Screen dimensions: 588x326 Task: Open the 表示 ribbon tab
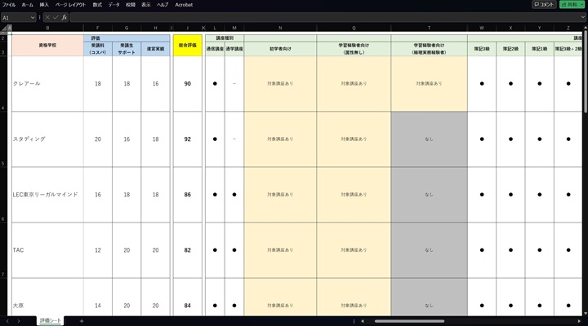tap(146, 5)
